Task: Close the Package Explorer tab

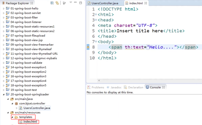Action: pyautogui.click(x=32, y=3)
